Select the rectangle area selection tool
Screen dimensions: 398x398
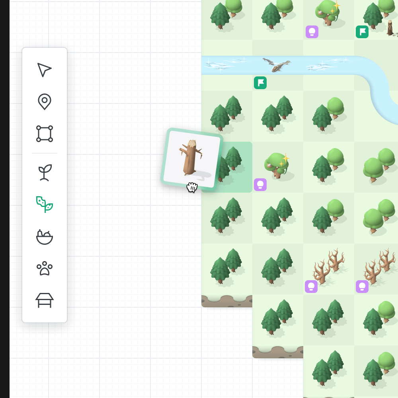coord(45,133)
